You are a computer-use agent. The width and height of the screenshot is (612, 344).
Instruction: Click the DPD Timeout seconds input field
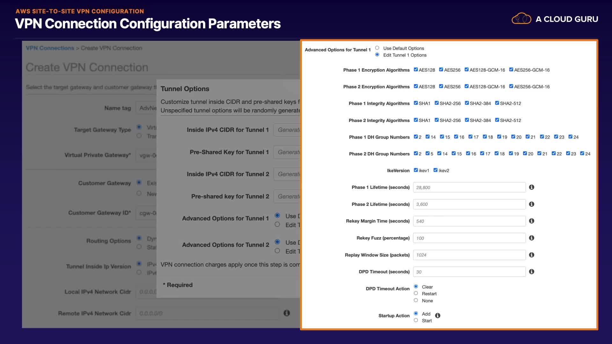pos(469,272)
